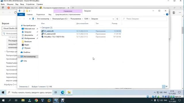
Task: Click guest taskbar search box
Action: point(29,92)
